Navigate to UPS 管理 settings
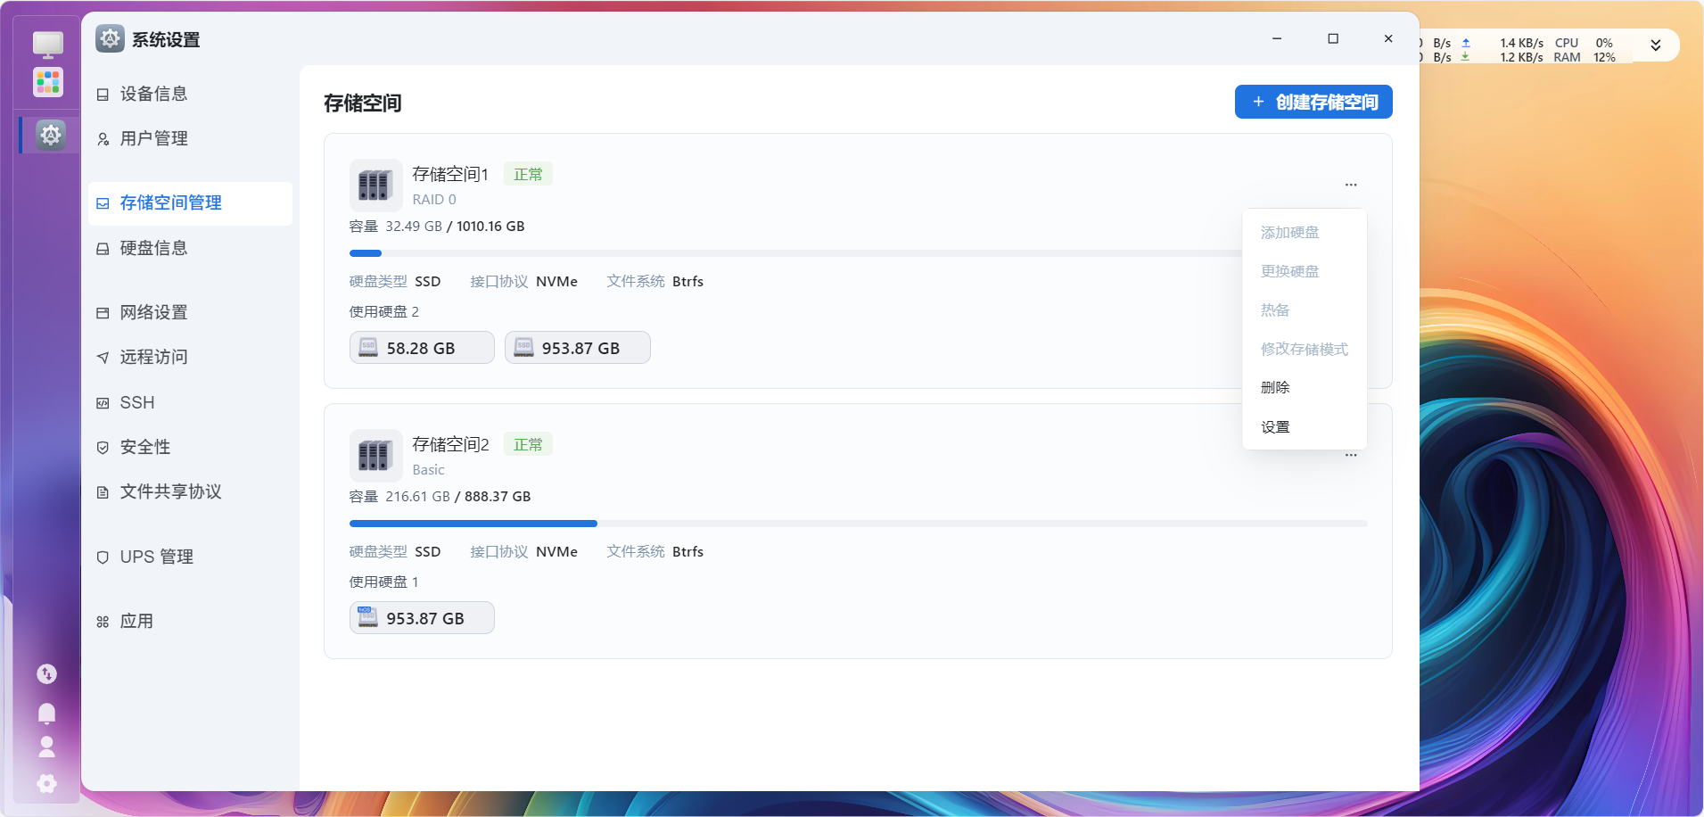This screenshot has height=817, width=1704. [157, 557]
